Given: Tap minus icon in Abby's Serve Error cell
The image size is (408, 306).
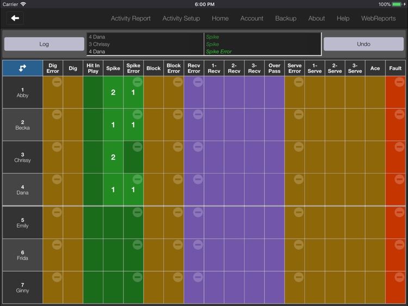Looking at the screenshot, I should click(299, 82).
